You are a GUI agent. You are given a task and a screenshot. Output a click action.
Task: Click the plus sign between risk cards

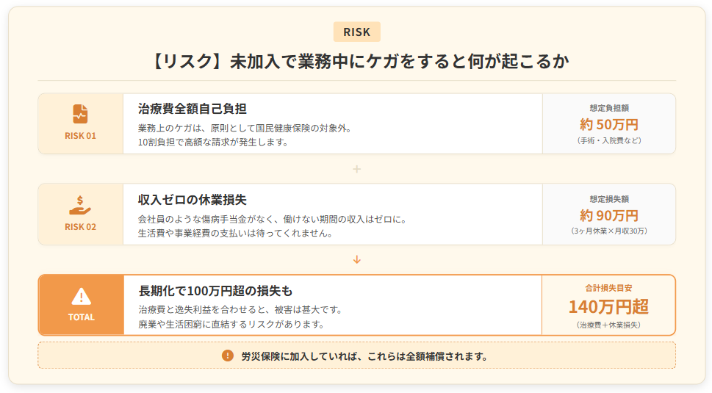(357, 169)
